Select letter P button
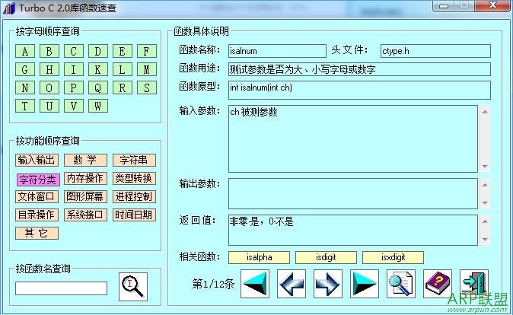Viewport: 513px width, 315px height. (x=74, y=87)
